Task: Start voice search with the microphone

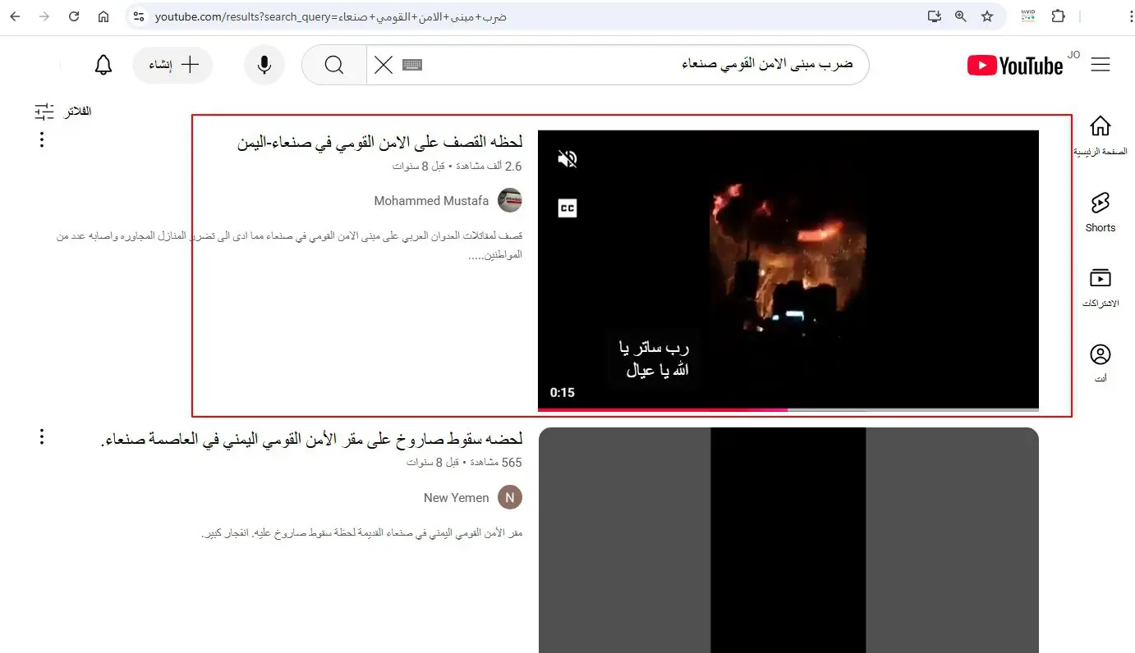Action: click(x=264, y=65)
